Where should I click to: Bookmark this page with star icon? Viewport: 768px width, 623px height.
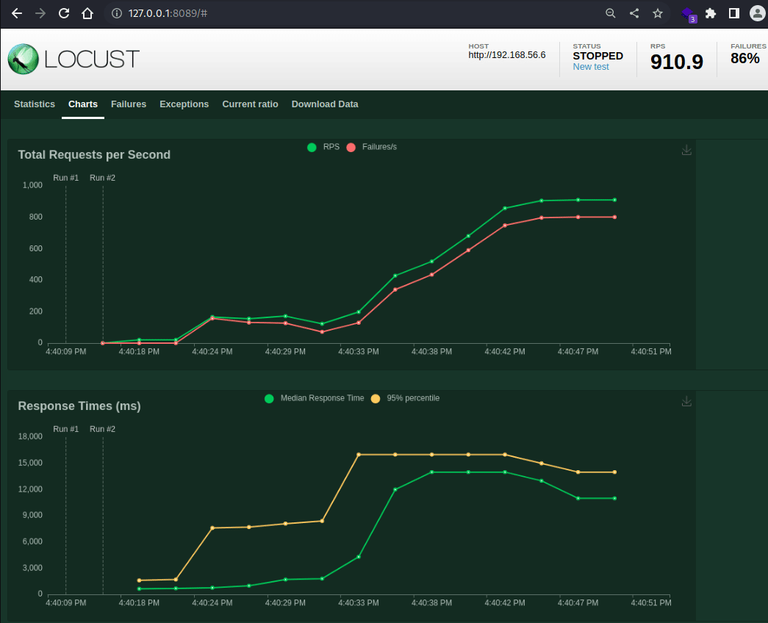658,13
